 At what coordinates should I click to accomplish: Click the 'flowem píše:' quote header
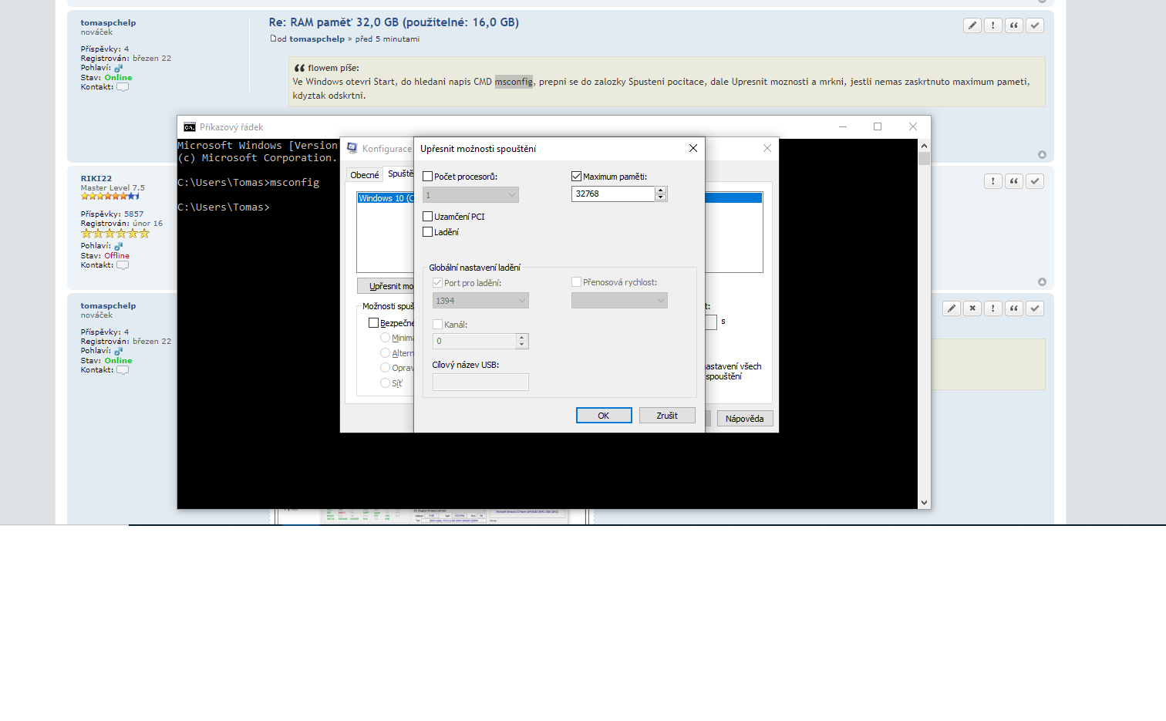(x=333, y=68)
